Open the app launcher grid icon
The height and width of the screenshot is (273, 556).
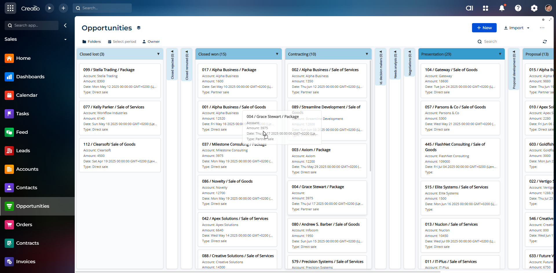pyautogui.click(x=10, y=8)
